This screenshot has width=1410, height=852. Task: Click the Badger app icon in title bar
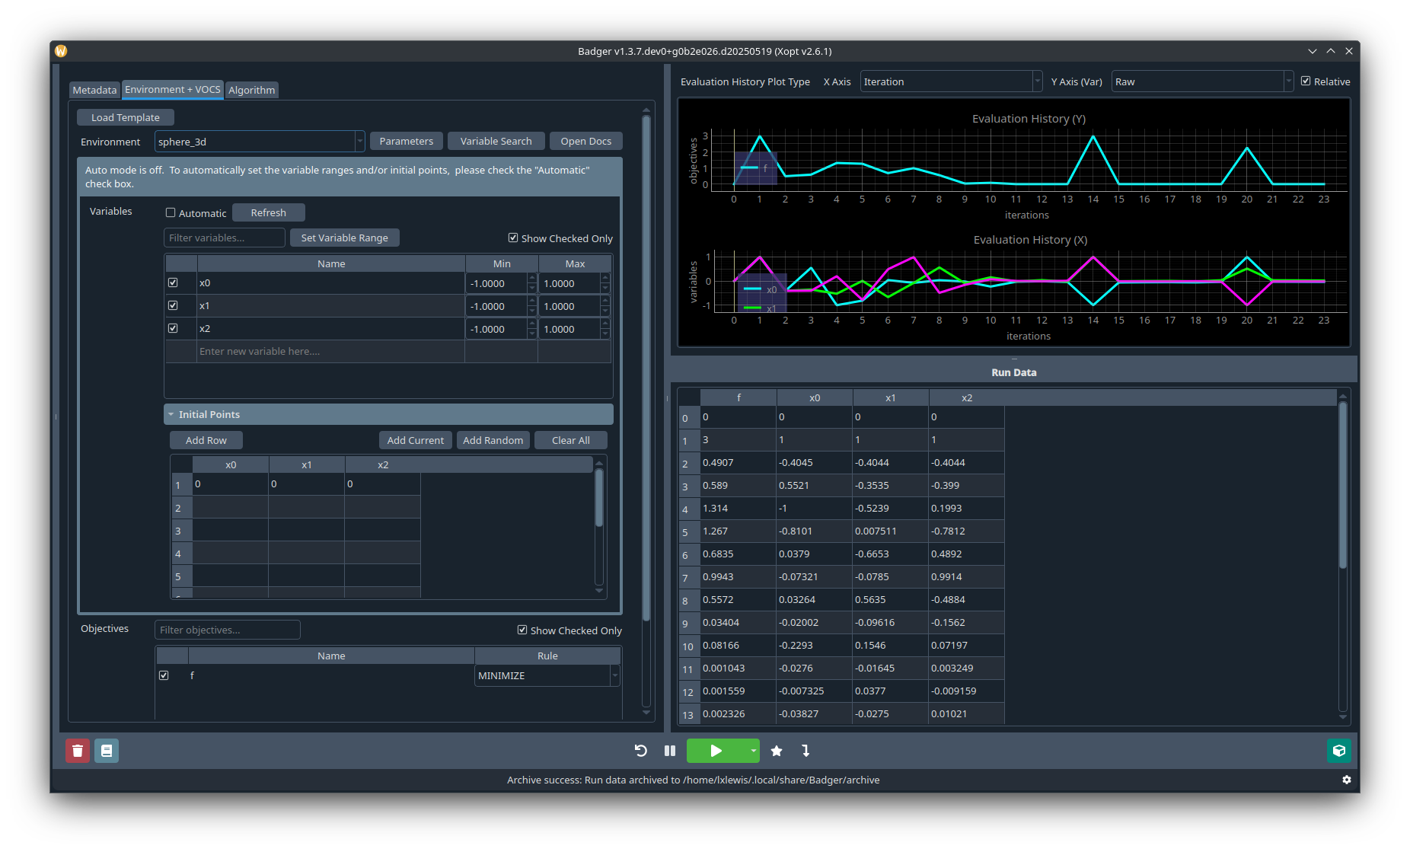(61, 51)
